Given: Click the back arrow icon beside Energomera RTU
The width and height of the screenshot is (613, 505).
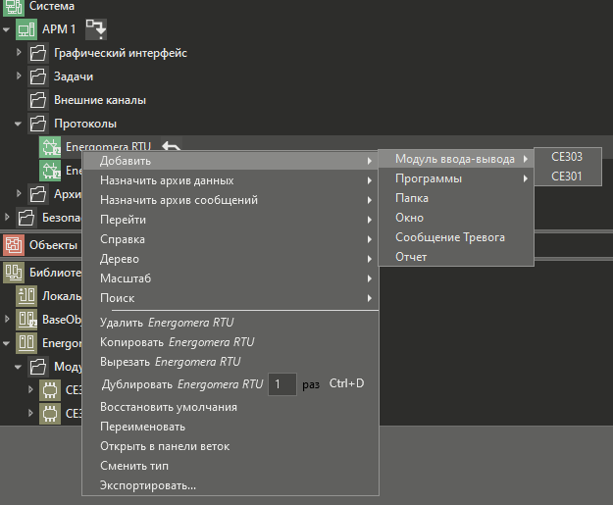Looking at the screenshot, I should coord(171,147).
